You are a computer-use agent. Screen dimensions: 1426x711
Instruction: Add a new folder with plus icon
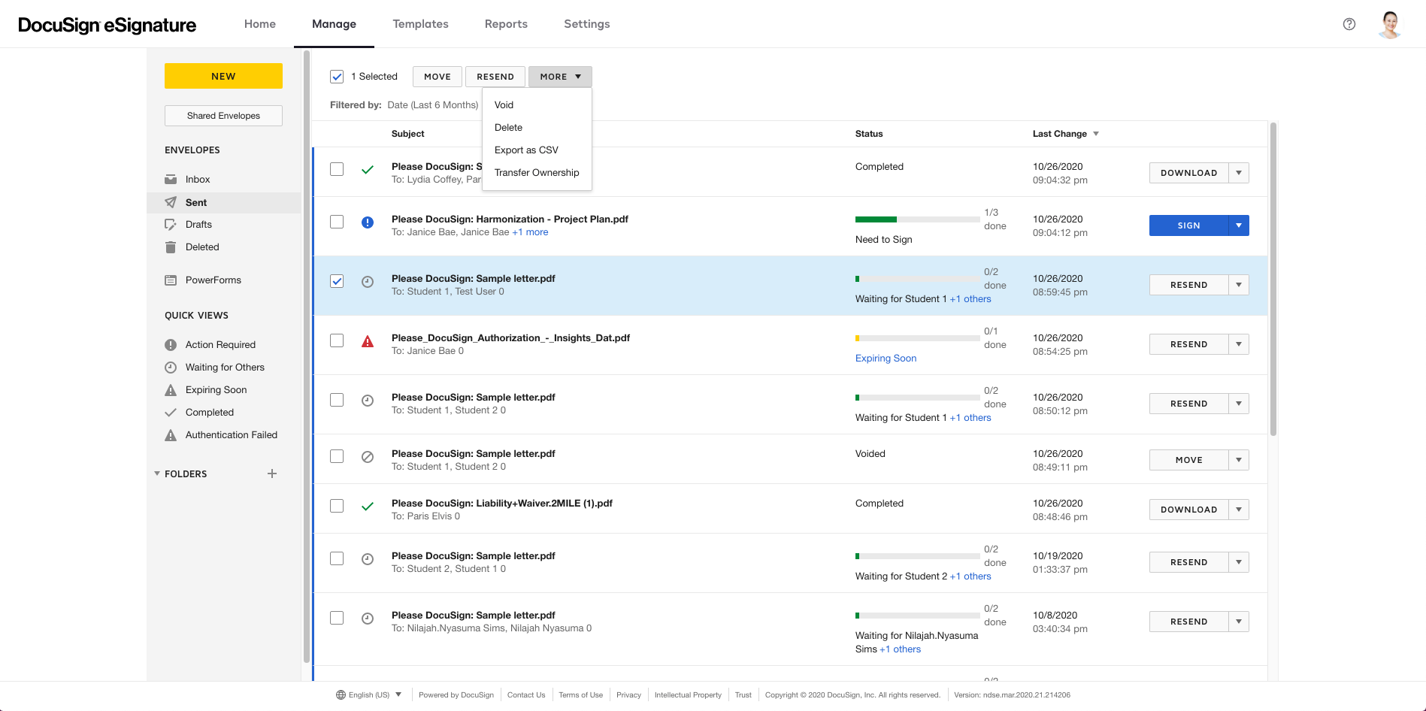[x=272, y=473]
